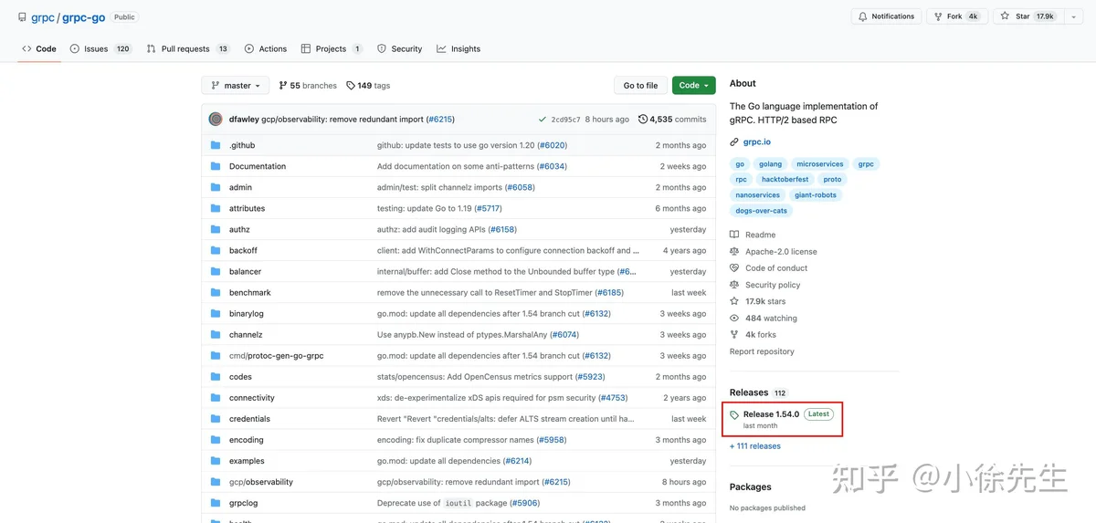View the 149 tags link
Screen dimensions: 1096x523
coord(368,85)
